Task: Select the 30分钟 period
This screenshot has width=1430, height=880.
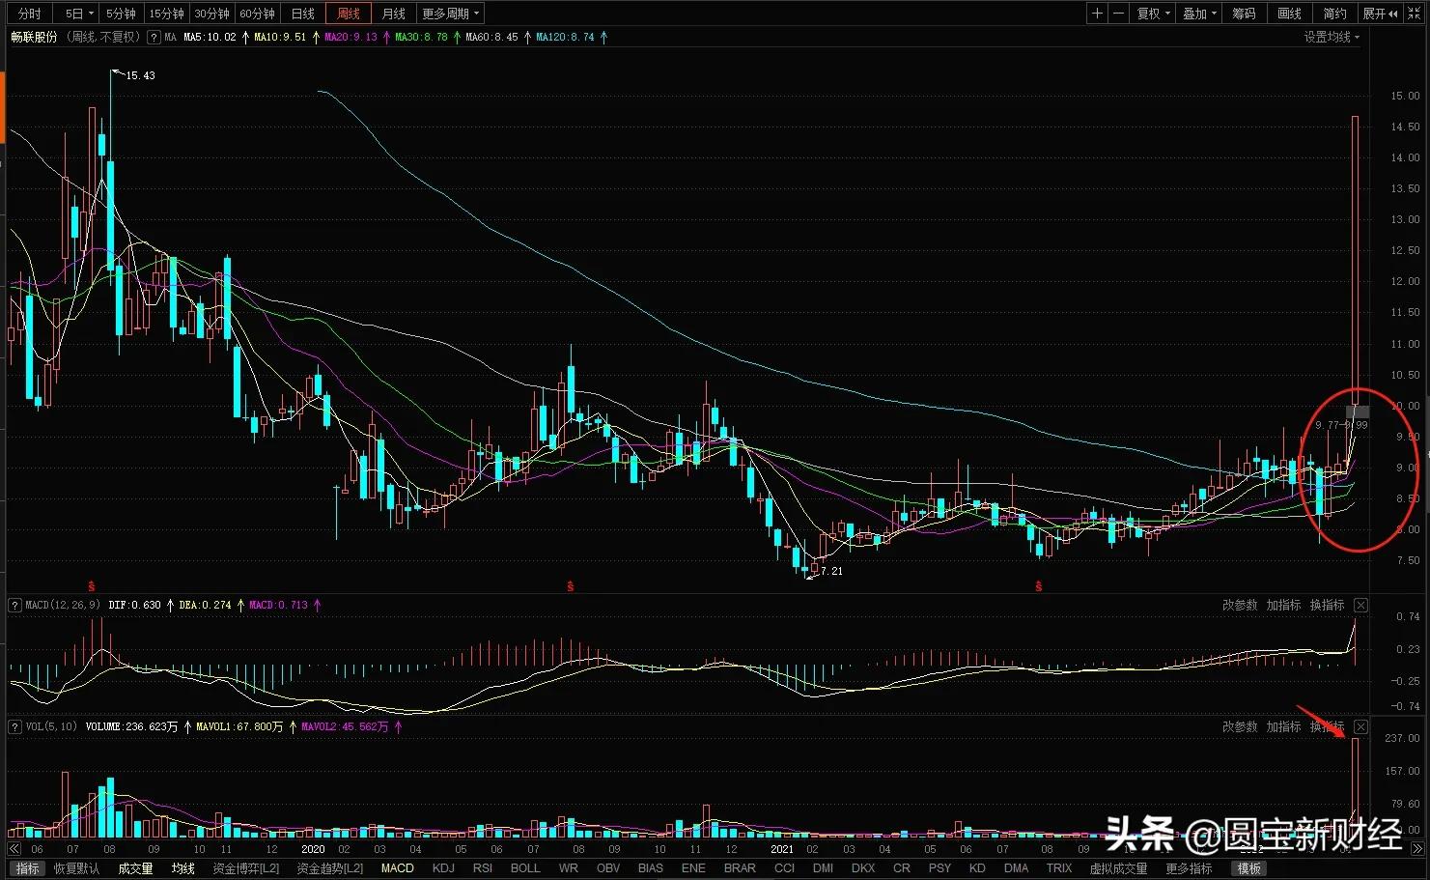Action: point(212,14)
